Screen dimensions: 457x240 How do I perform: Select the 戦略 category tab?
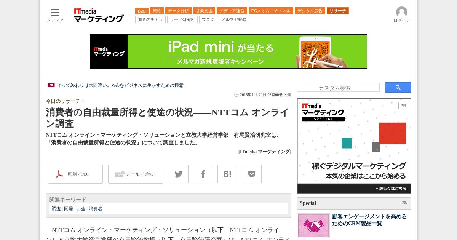[157, 11]
